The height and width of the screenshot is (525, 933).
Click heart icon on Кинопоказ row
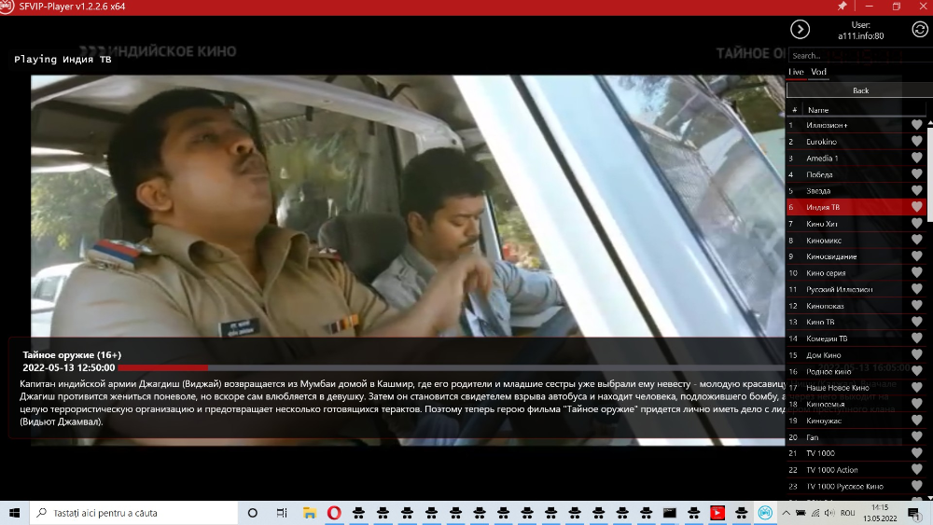pyautogui.click(x=916, y=306)
